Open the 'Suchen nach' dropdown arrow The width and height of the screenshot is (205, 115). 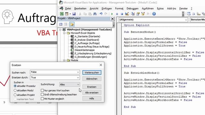(78, 72)
